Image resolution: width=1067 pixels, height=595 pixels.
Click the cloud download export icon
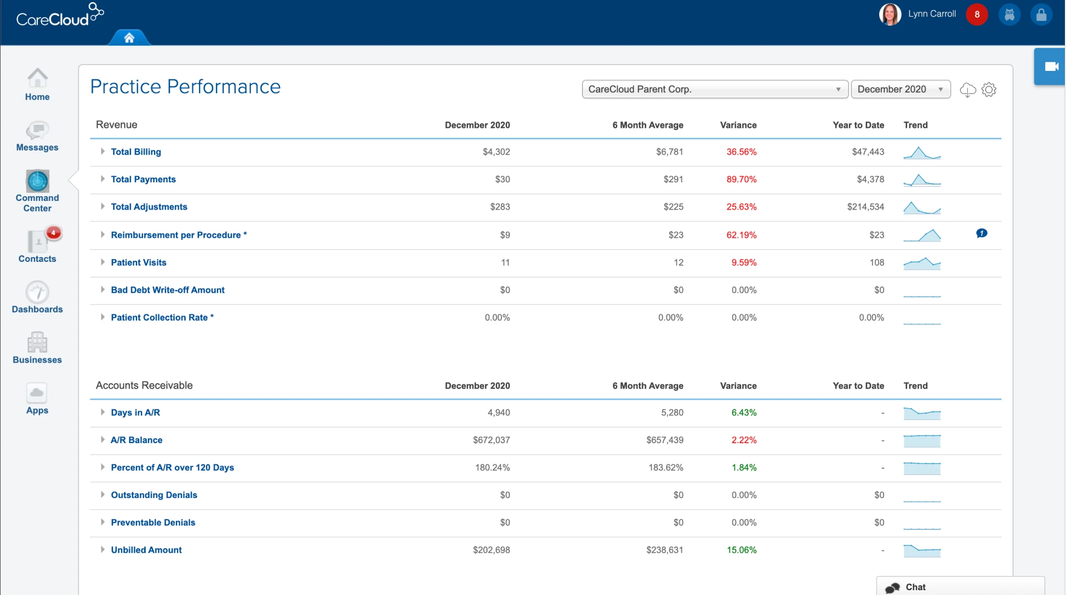coord(968,90)
